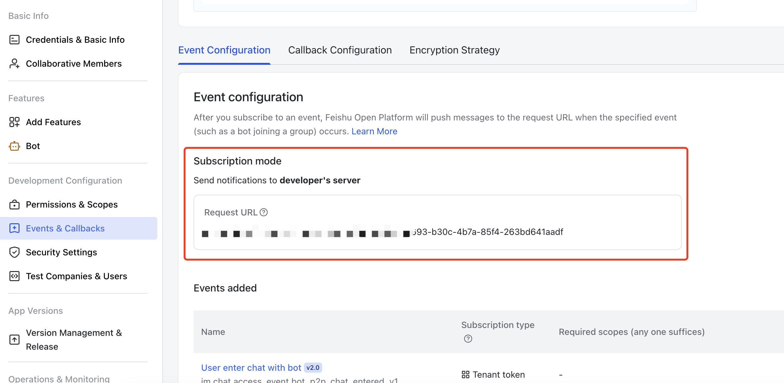This screenshot has height=383, width=784.
Task: Click the v2.0 version badge
Action: (x=313, y=368)
